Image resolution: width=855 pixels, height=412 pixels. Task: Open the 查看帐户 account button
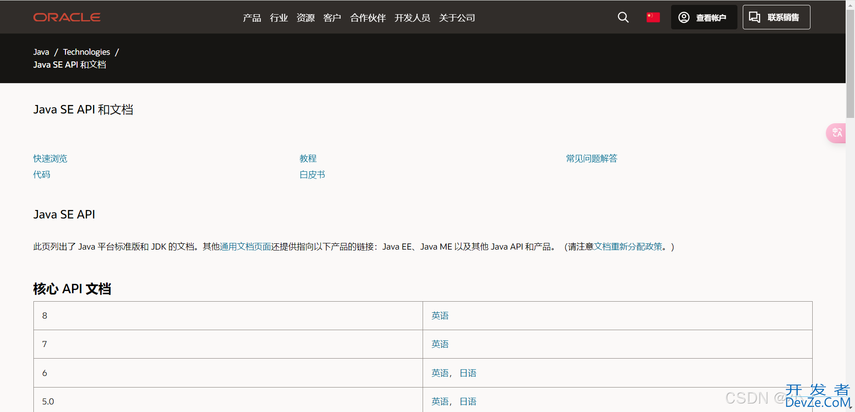[x=704, y=17]
